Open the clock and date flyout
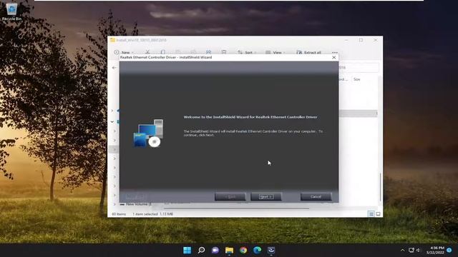Screen dimensions: 458x257 435,250
